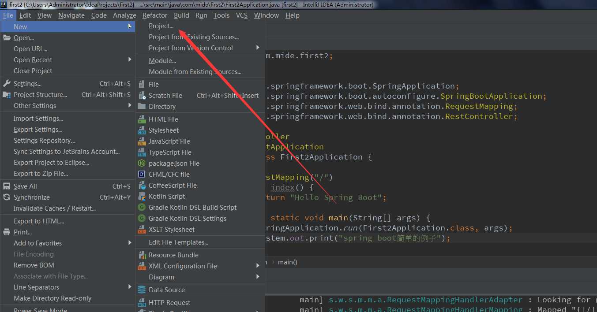
Task: Click the Synchronize refresh icon
Action: point(7,197)
